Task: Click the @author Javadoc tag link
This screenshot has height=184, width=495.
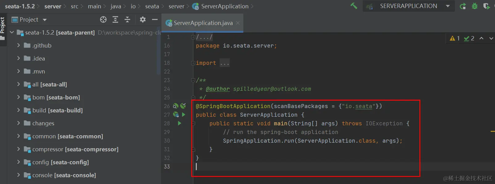Action: pos(218,89)
